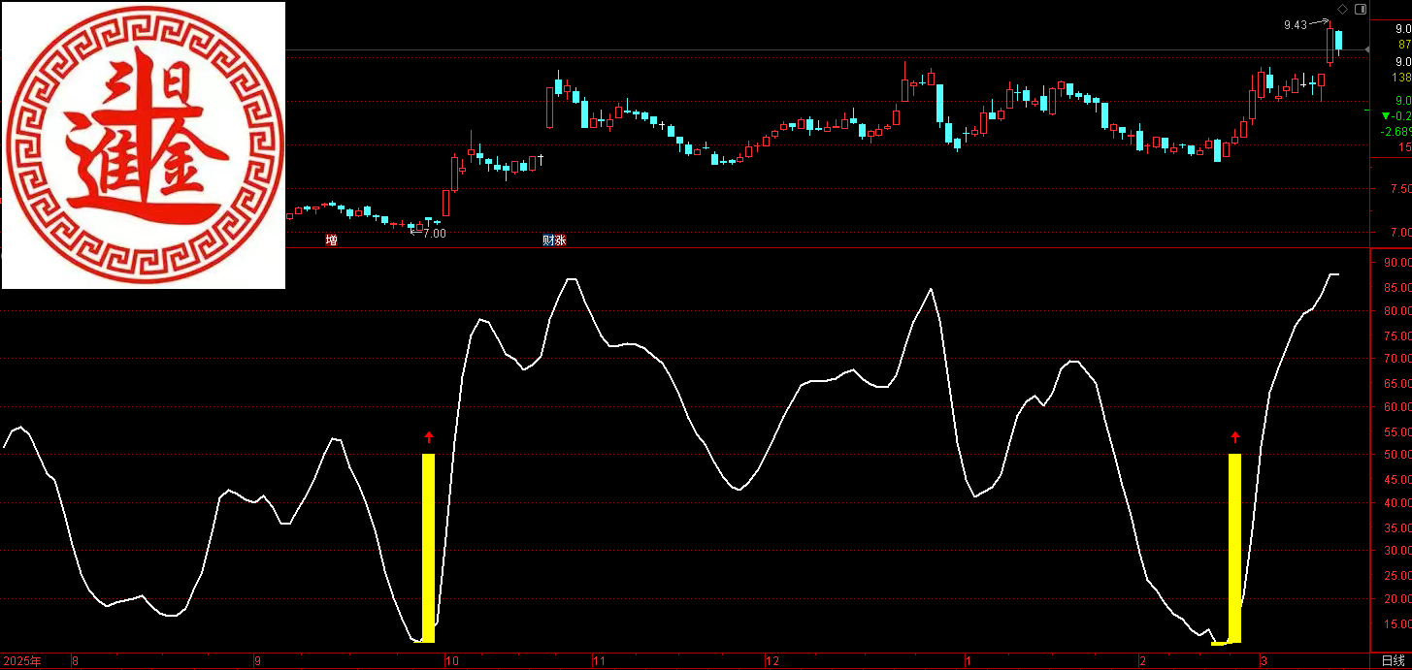Select the yellow signal bar before October
This screenshot has width=1412, height=670.
pos(428,548)
